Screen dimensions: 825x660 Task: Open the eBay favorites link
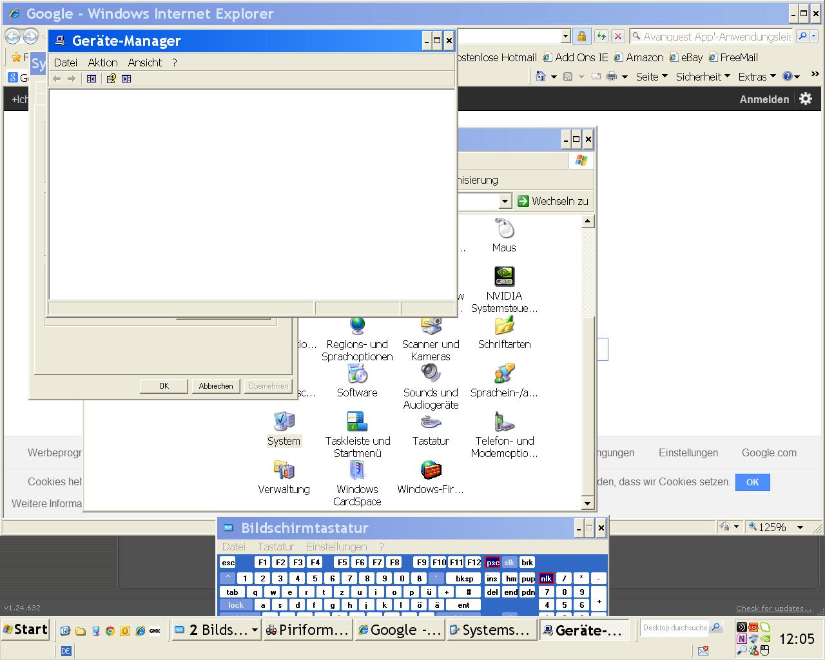pos(686,57)
